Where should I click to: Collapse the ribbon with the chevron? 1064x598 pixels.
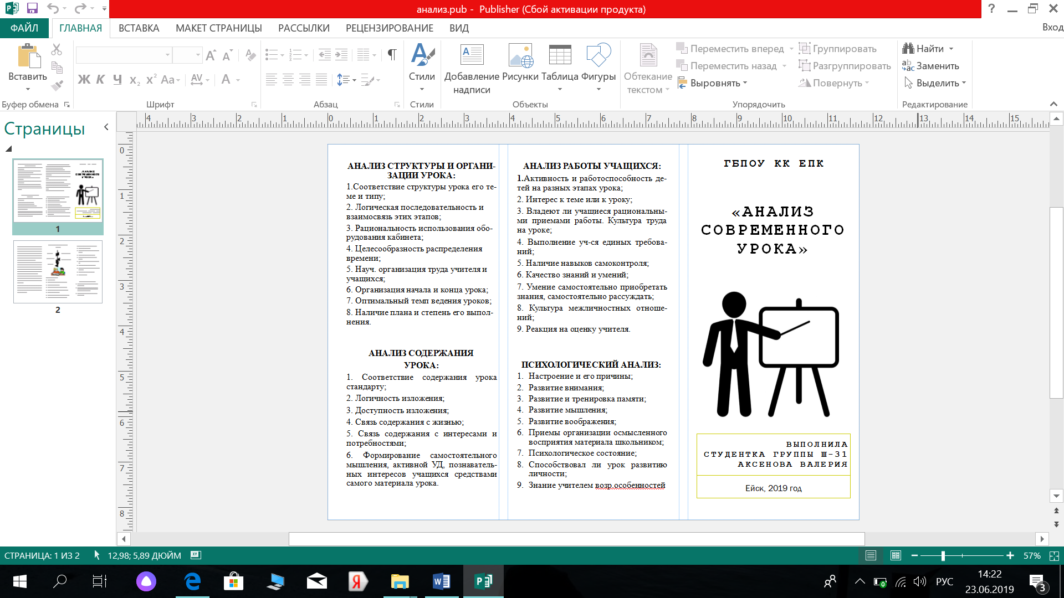[1053, 104]
